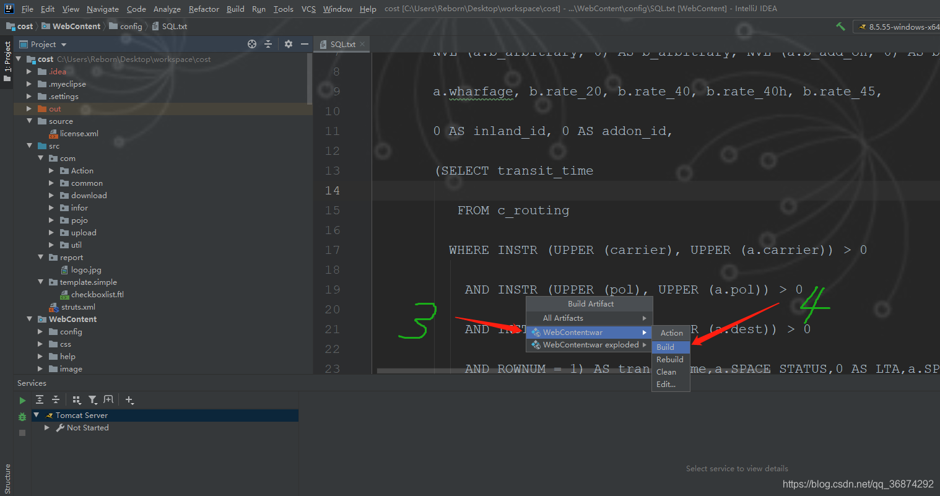This screenshot has width=940, height=496.
Task: Expand the out folder
Action: click(29, 108)
